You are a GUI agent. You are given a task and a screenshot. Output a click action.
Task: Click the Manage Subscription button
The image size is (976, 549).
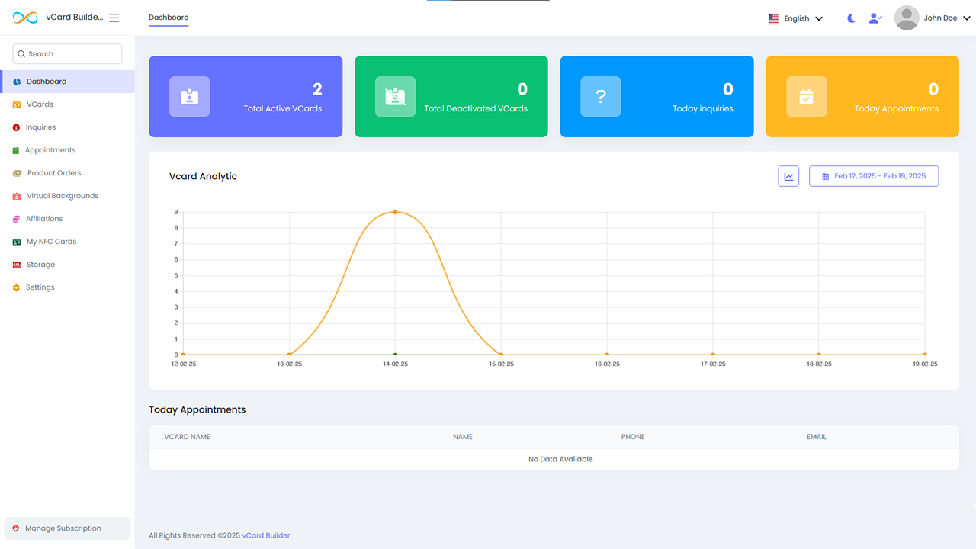pos(67,528)
